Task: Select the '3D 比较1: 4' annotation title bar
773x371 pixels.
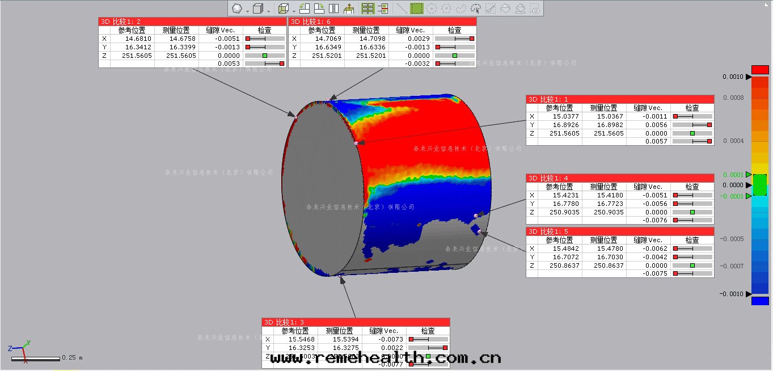Action: [x=619, y=178]
